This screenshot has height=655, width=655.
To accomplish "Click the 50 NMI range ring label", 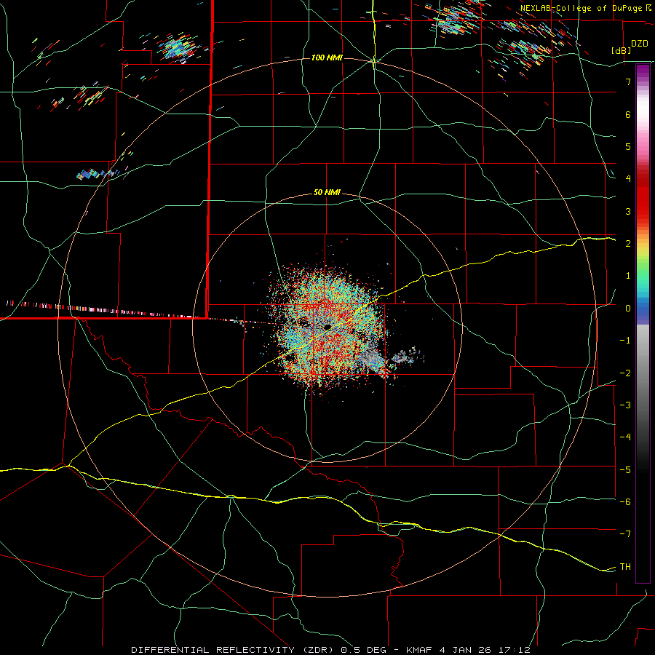I will point(327,193).
